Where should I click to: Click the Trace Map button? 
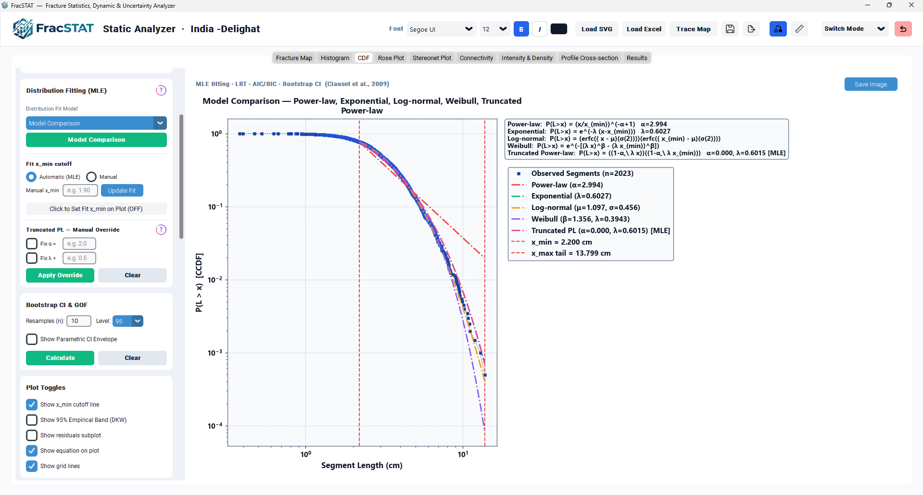[x=693, y=29]
